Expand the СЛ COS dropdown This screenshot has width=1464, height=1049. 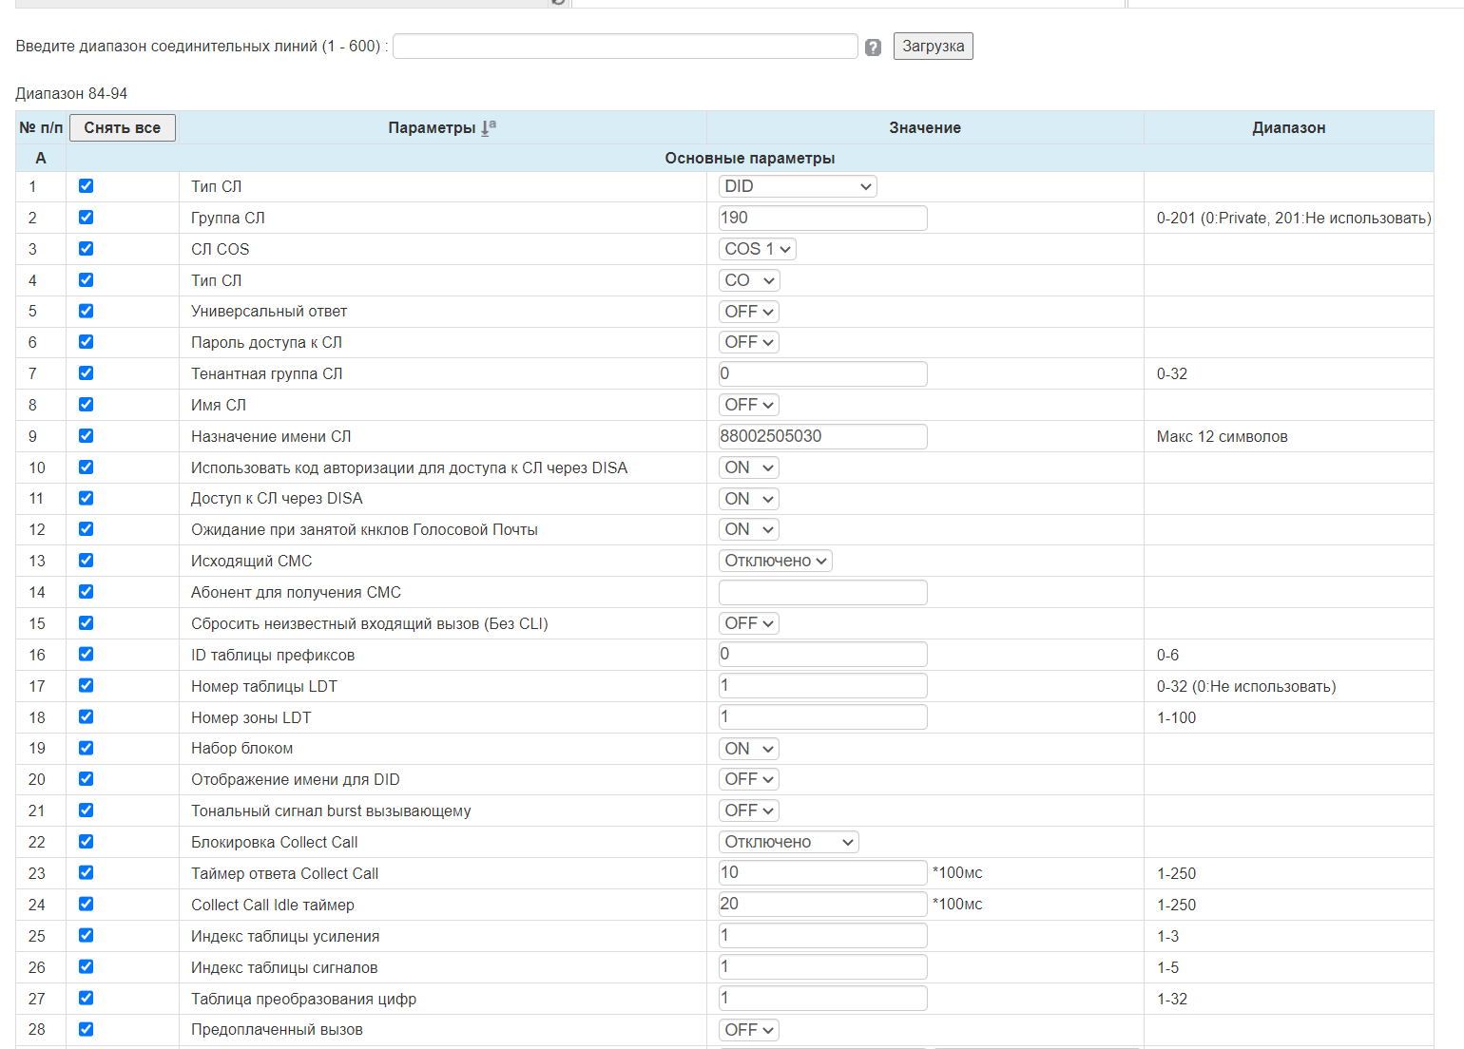click(757, 249)
